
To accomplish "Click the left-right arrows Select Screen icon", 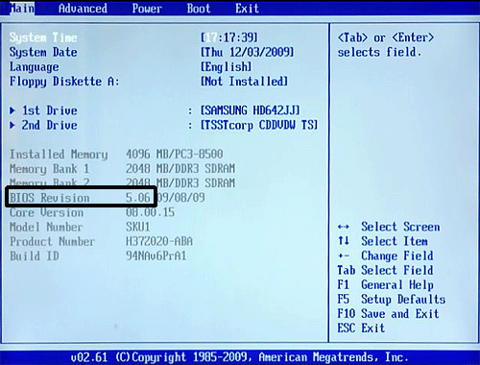I will point(344,227).
